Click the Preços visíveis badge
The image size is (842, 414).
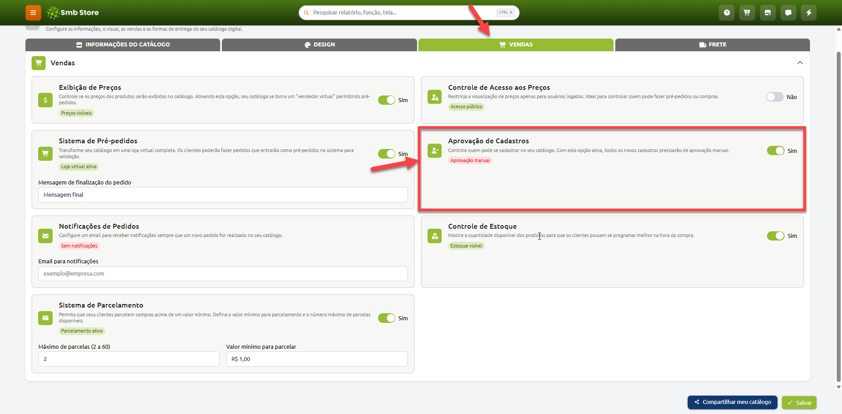77,113
